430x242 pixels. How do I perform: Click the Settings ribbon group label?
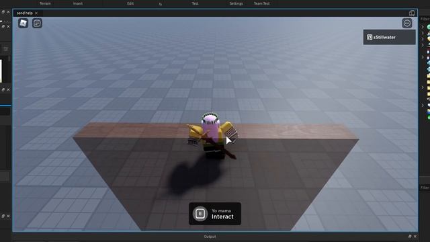click(236, 3)
